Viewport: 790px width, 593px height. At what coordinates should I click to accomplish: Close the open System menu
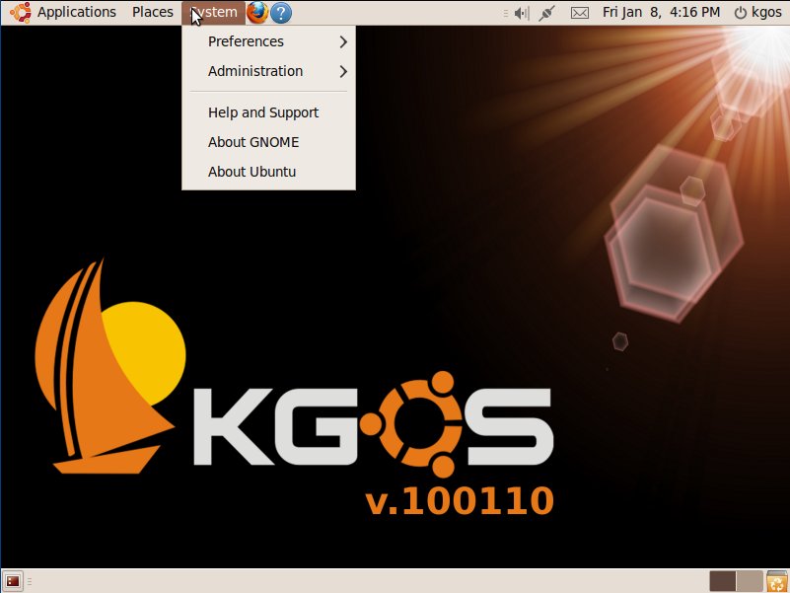coord(214,13)
